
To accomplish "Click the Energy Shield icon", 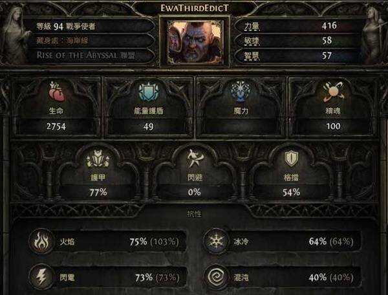I will click(x=149, y=92).
